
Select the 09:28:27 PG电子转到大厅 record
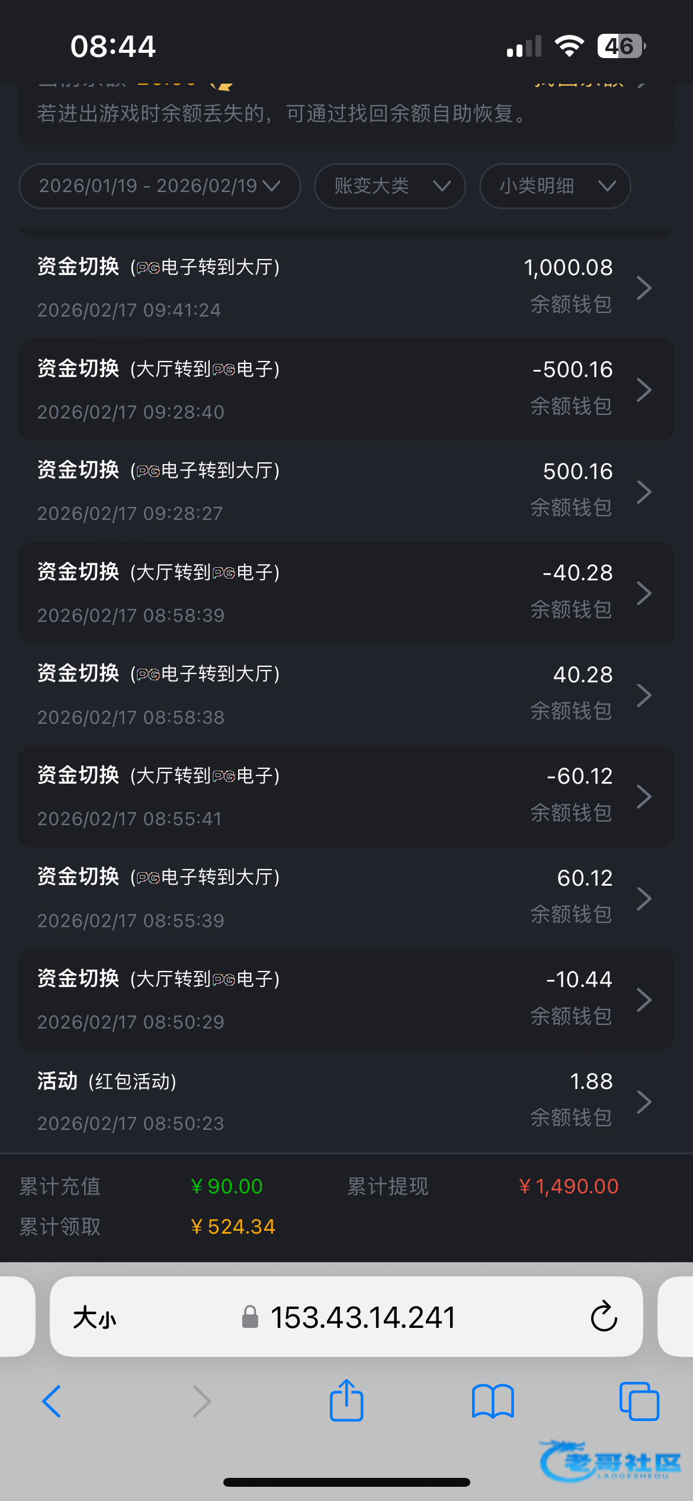[346, 491]
